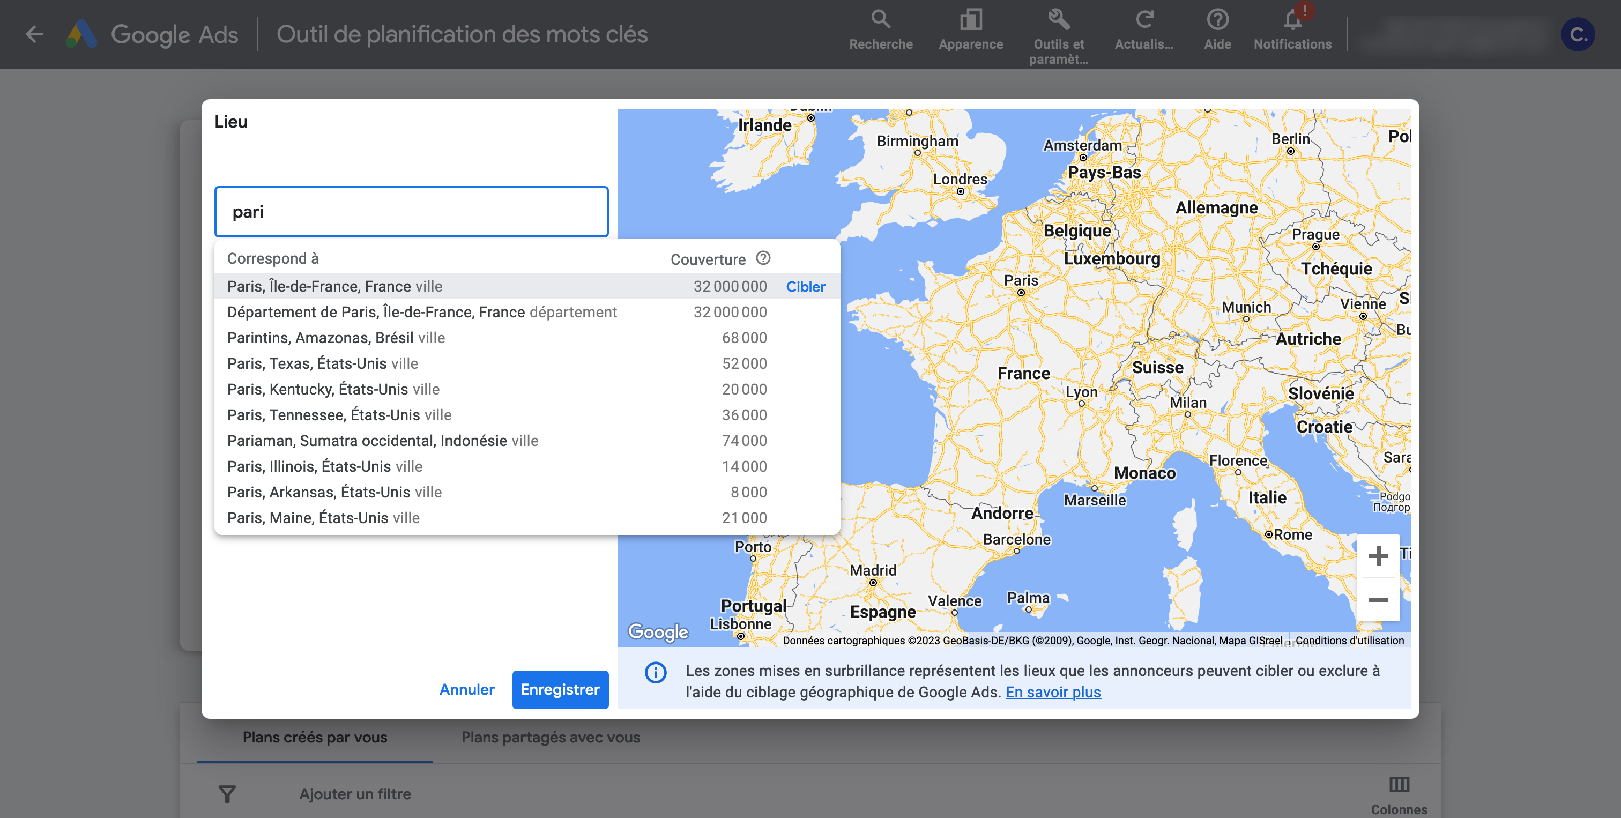Select Paris, Tennessee, États-Unis suggestion
Viewport: 1621px width, 818px height.
coord(527,415)
